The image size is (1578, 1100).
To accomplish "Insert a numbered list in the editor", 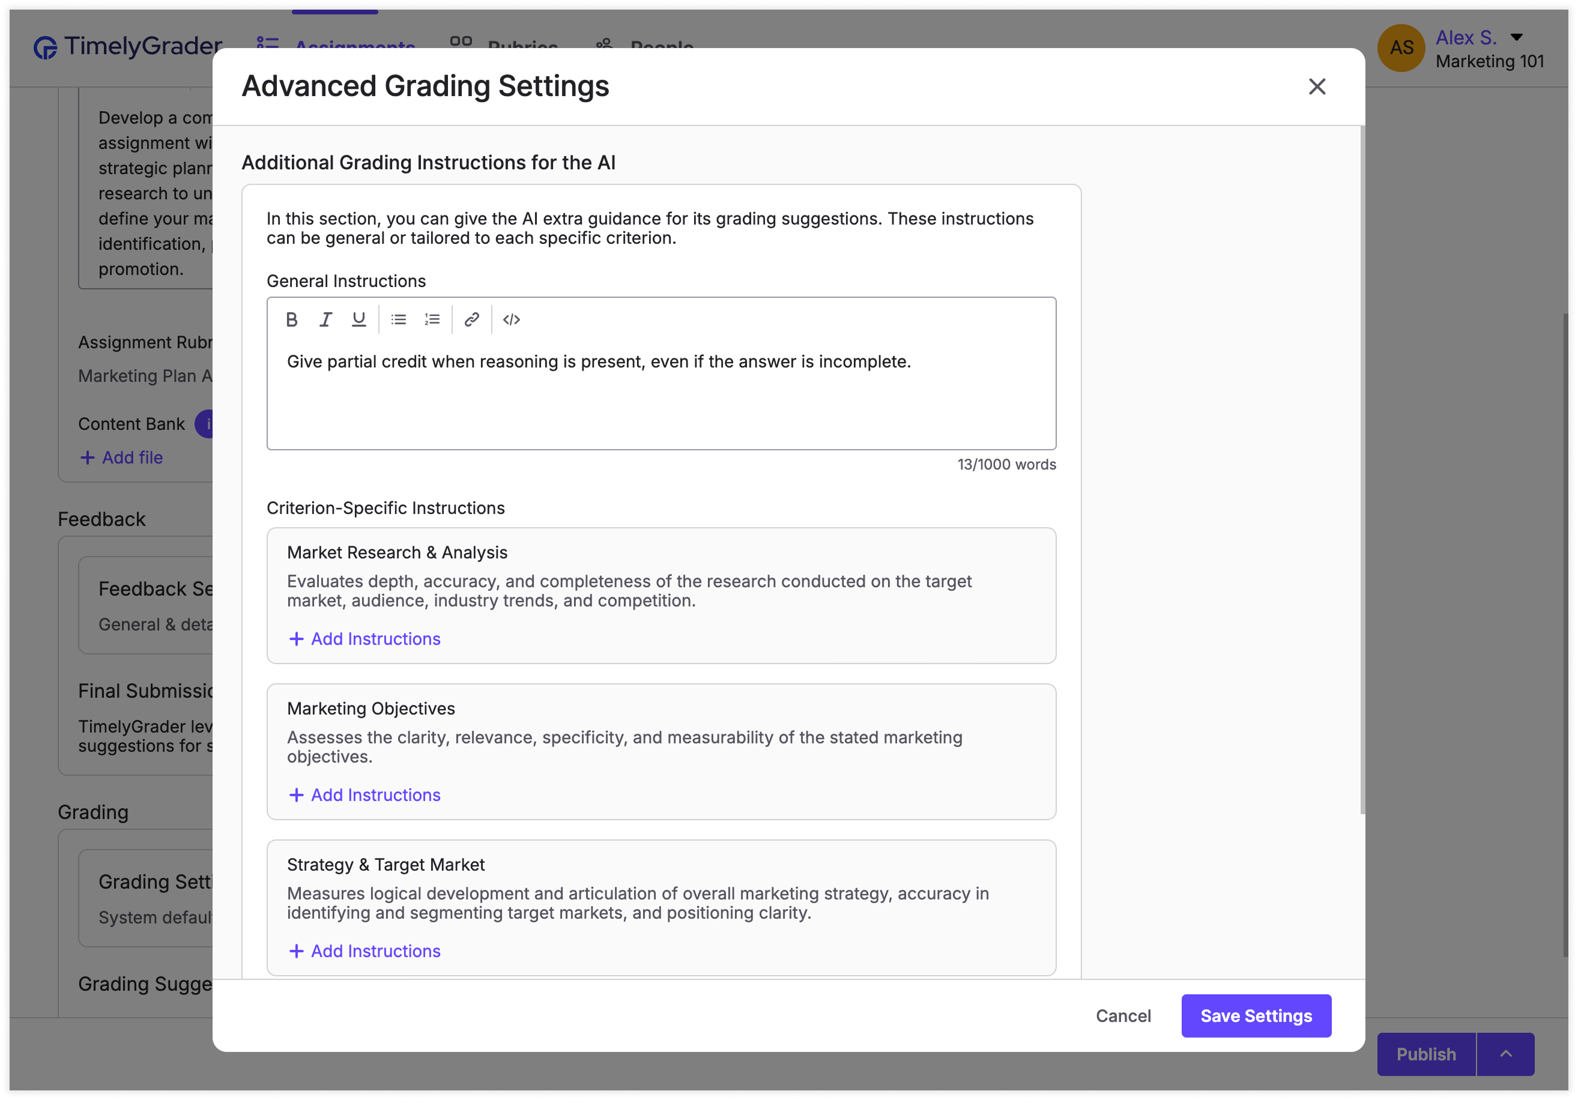I will (432, 319).
